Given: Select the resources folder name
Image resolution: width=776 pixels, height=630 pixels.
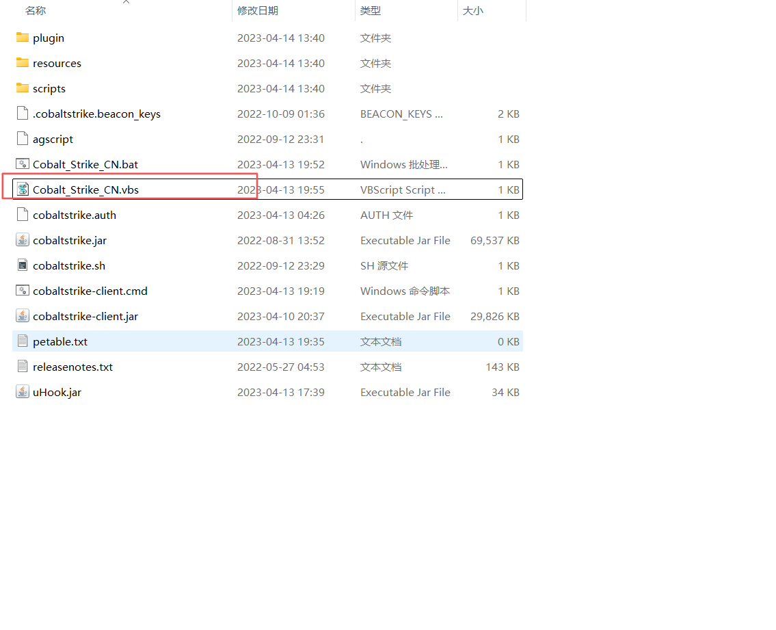Looking at the screenshot, I should [57, 64].
